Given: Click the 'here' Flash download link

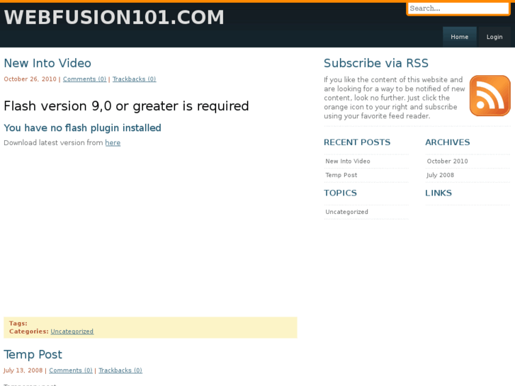Looking at the screenshot, I should coord(113,143).
